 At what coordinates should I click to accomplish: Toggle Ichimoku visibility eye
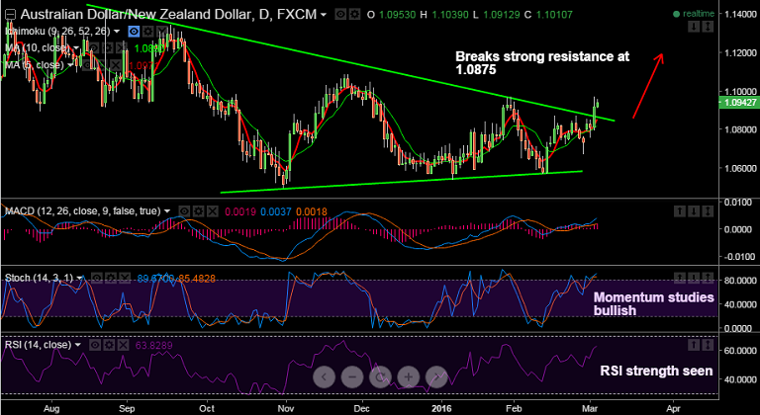point(134,31)
